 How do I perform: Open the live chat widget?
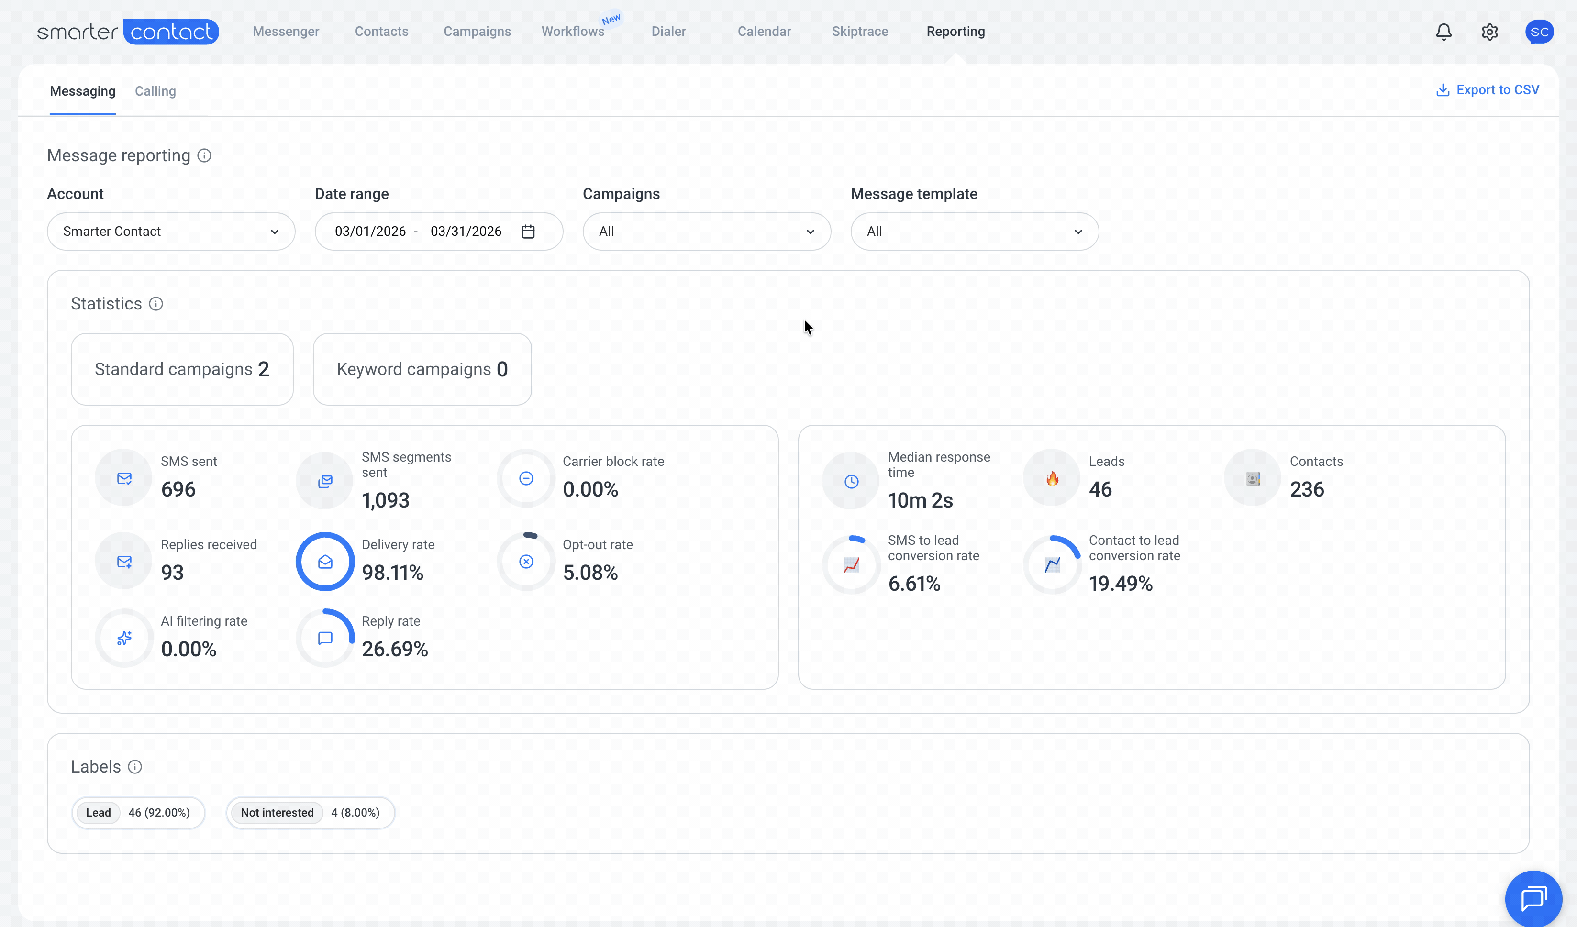click(x=1533, y=898)
